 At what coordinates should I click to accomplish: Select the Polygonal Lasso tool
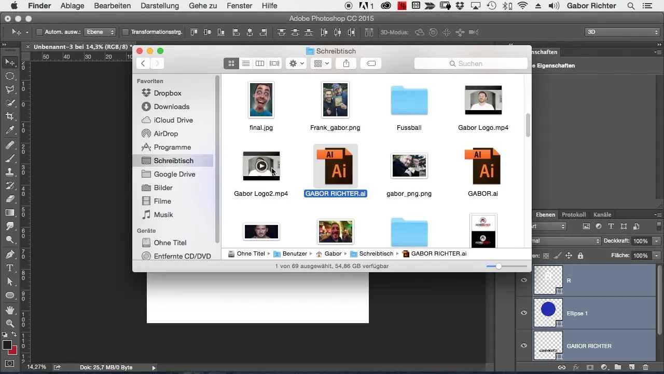pyautogui.click(x=10, y=89)
